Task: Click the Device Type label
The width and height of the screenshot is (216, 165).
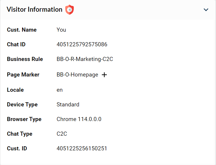Action: 22,105
